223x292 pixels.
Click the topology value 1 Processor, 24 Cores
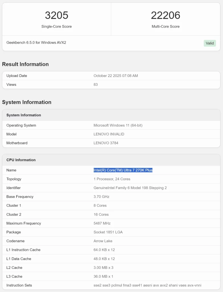112,179
